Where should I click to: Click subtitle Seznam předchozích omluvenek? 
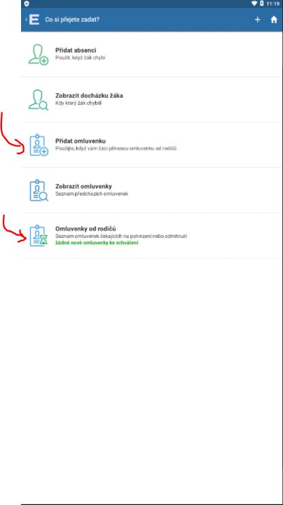(x=92, y=194)
